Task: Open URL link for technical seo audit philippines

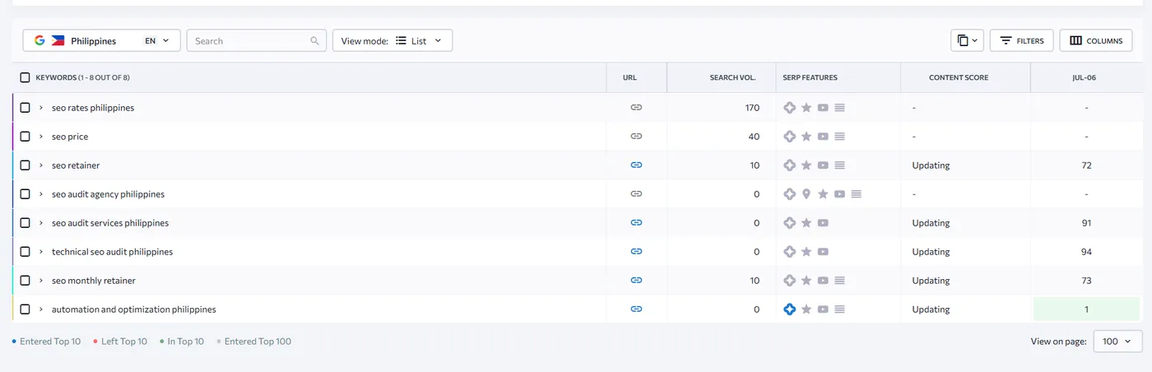Action: 636,252
